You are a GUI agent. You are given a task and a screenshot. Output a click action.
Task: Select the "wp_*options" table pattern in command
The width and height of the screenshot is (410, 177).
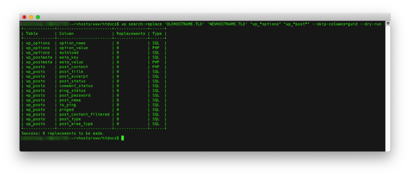pos(266,24)
